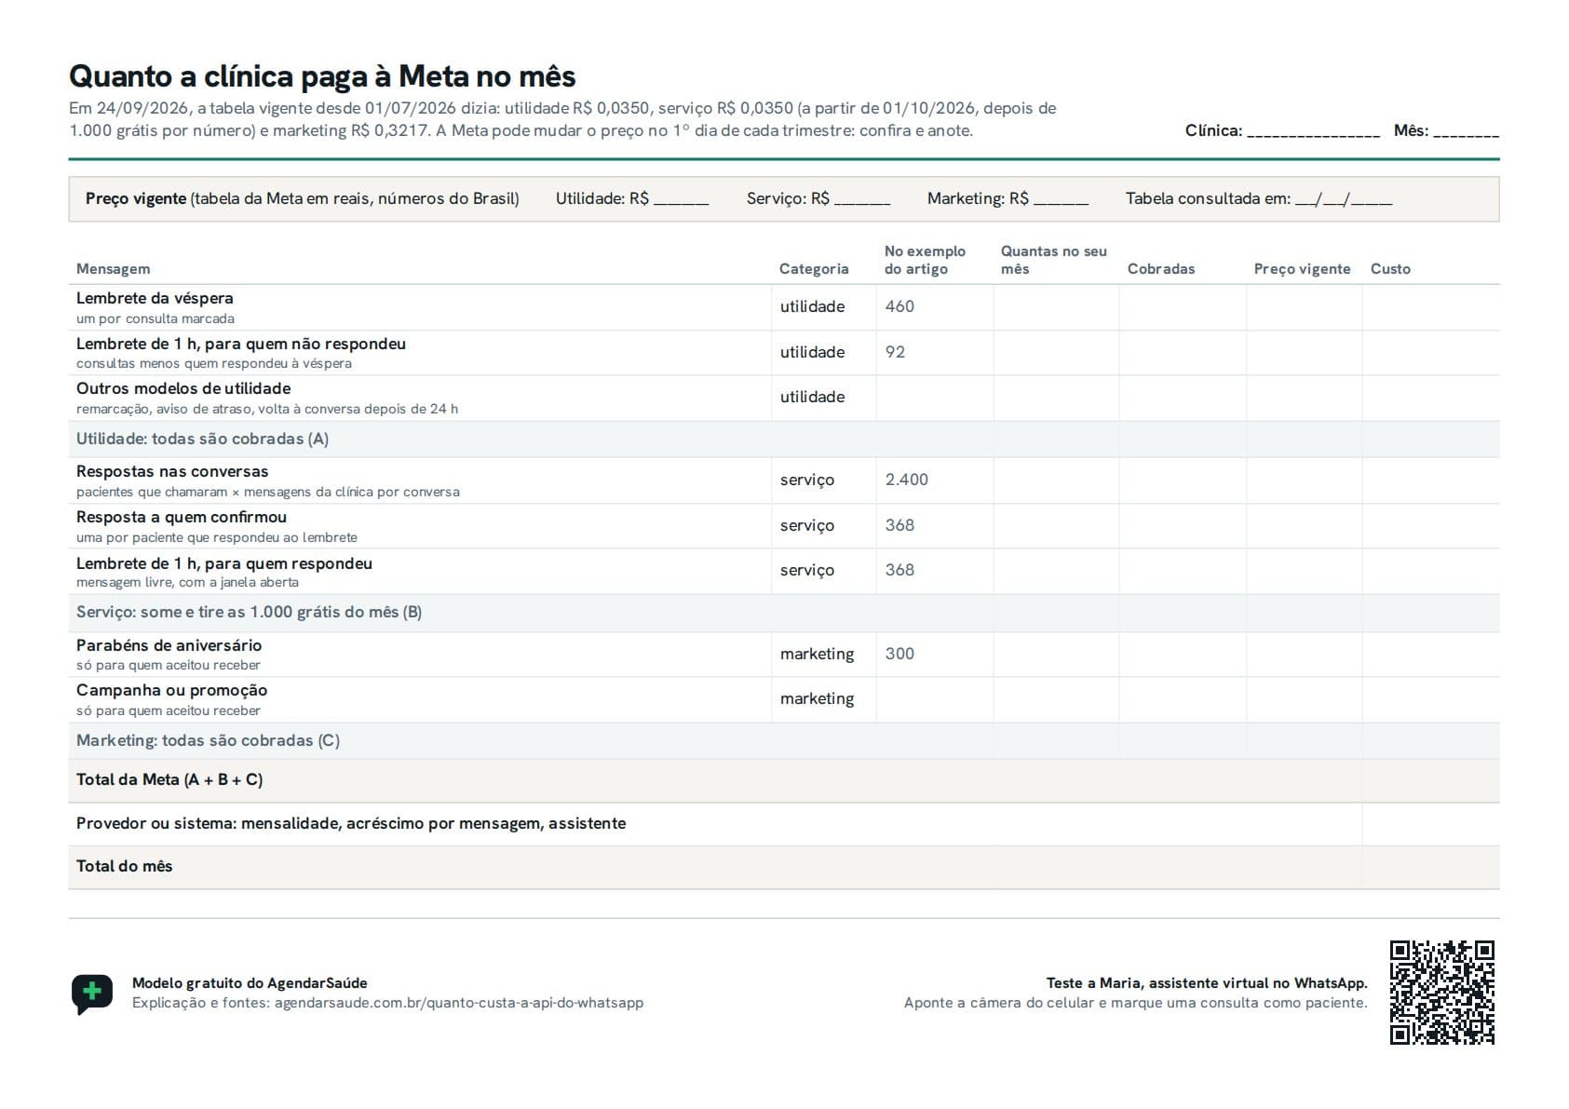1569x1109 pixels.
Task: Select 'Lembrete de 1 h, para quem respondeu'
Action: (224, 563)
